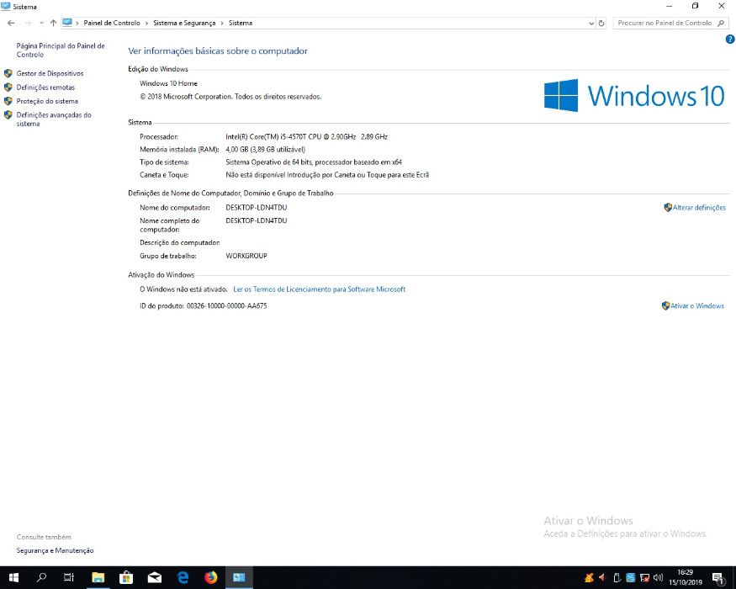
Task: Open the address bar history dropdown
Action: 591,23
